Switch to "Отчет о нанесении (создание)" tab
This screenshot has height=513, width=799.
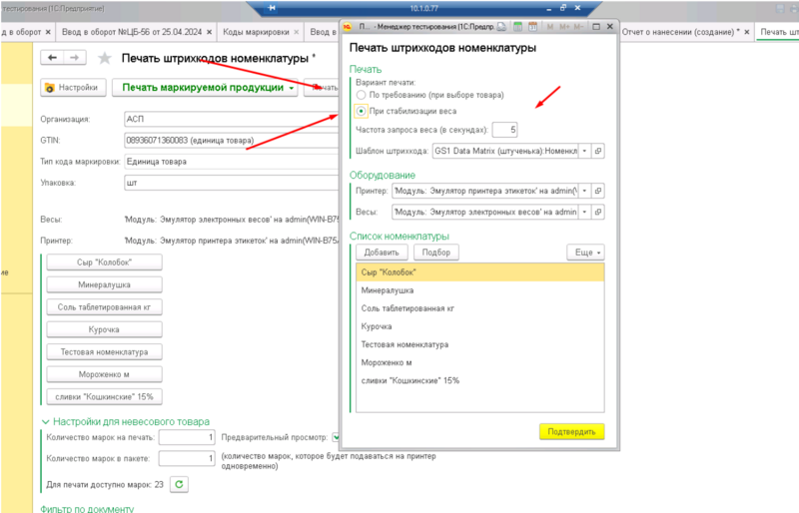682,33
